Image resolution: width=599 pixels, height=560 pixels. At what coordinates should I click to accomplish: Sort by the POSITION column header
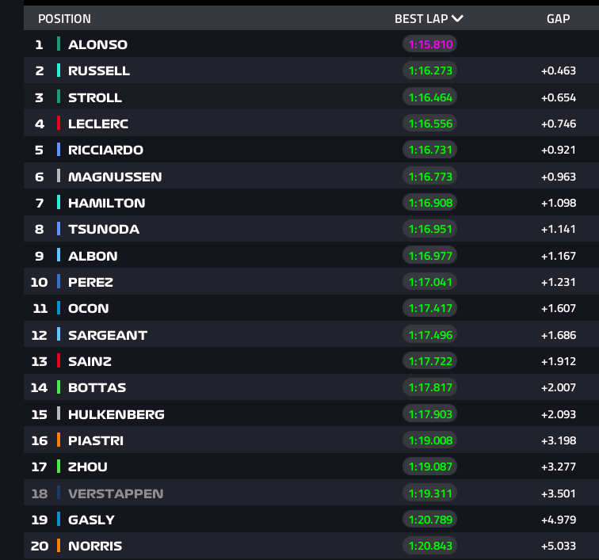click(x=64, y=19)
